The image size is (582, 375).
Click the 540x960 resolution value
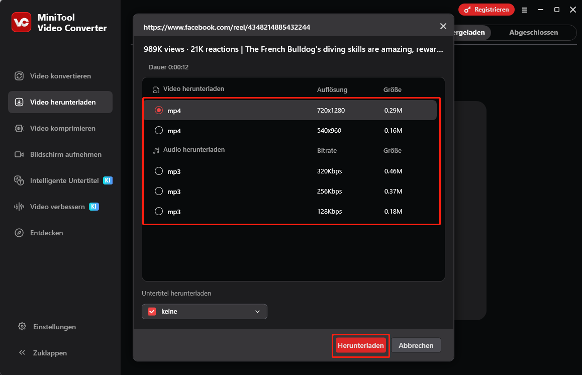coord(329,130)
